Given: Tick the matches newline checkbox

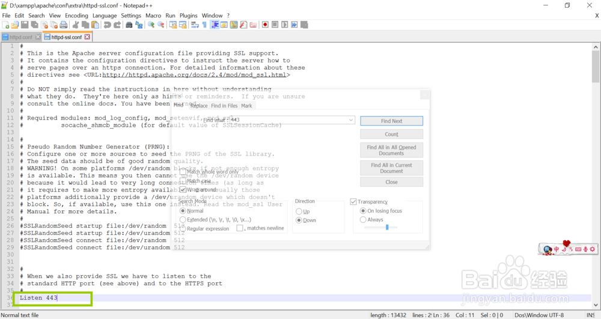Looking at the screenshot, I should (x=240, y=228).
